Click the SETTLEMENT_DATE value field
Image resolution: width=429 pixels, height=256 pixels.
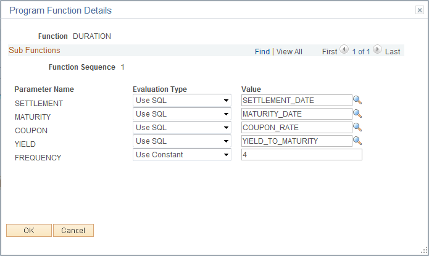296,101
